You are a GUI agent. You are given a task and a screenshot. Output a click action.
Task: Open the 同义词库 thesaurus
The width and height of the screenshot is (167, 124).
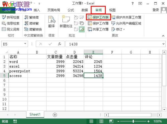click(x=11, y=29)
